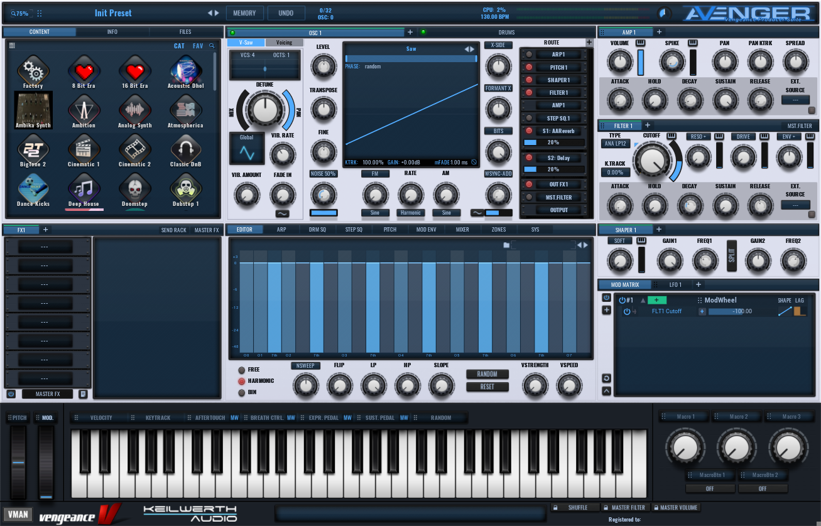Viewport: 821px width, 526px height.
Task: Open the FM Sine waveform dropdown
Action: pos(375,213)
